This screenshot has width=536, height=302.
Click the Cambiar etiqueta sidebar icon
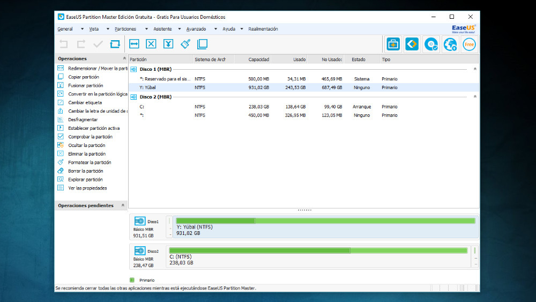click(x=61, y=102)
